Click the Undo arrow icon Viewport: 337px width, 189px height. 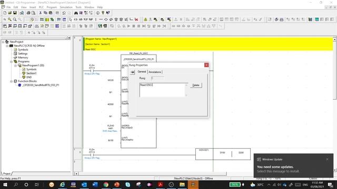tap(64, 13)
